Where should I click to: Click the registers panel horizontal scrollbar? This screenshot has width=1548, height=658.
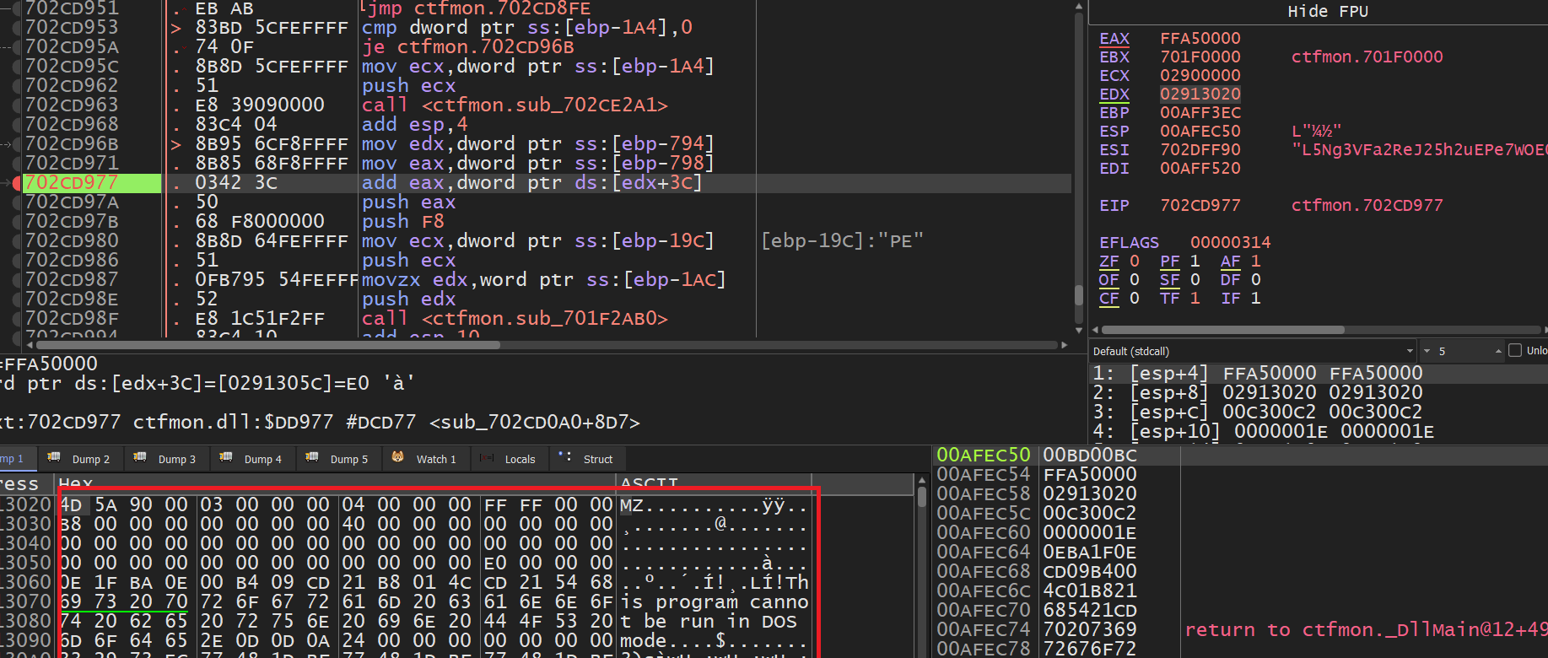pyautogui.click(x=1223, y=330)
